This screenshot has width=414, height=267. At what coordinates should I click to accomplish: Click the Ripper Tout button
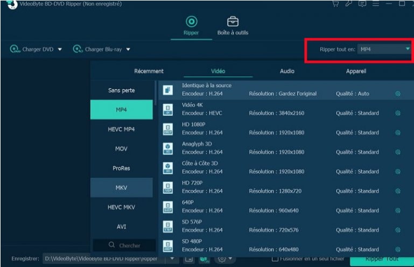(382, 260)
